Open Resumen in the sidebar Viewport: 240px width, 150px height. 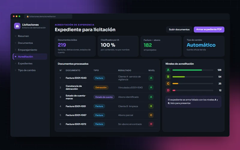tap(30, 36)
